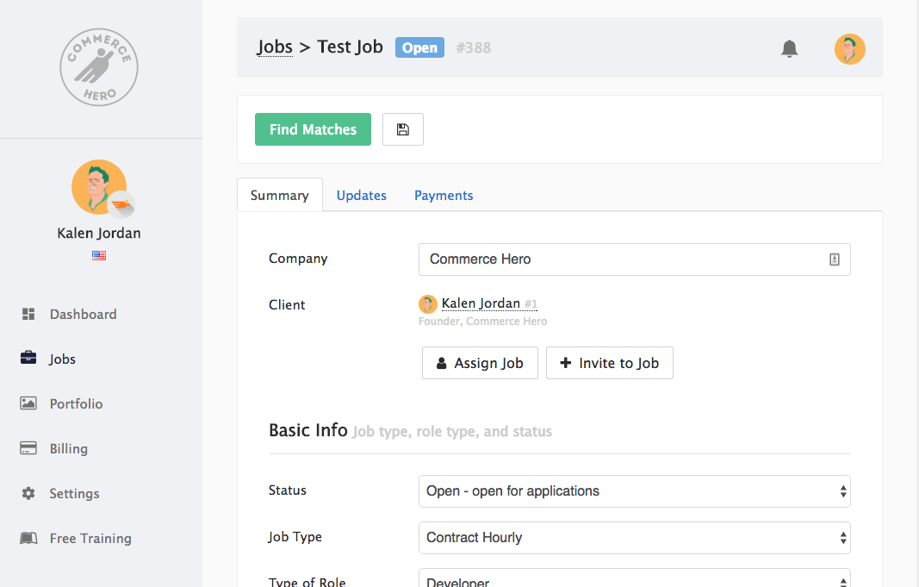Open the Job Type dropdown
This screenshot has width=919, height=587.
point(634,538)
